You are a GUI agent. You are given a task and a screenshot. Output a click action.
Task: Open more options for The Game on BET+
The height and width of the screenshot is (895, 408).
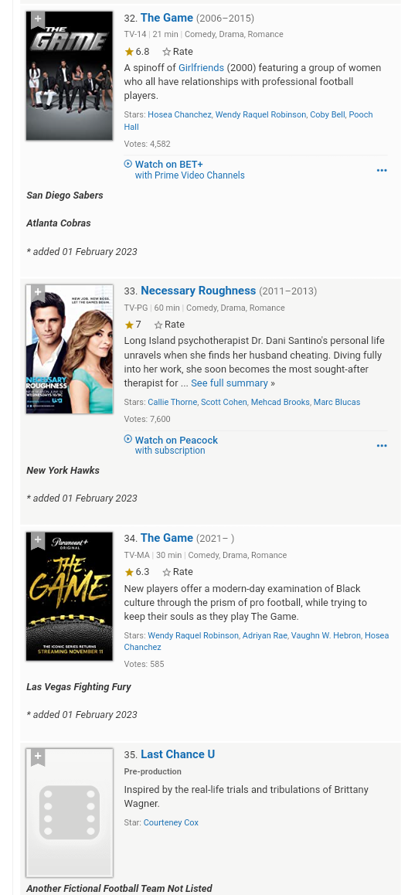(382, 170)
